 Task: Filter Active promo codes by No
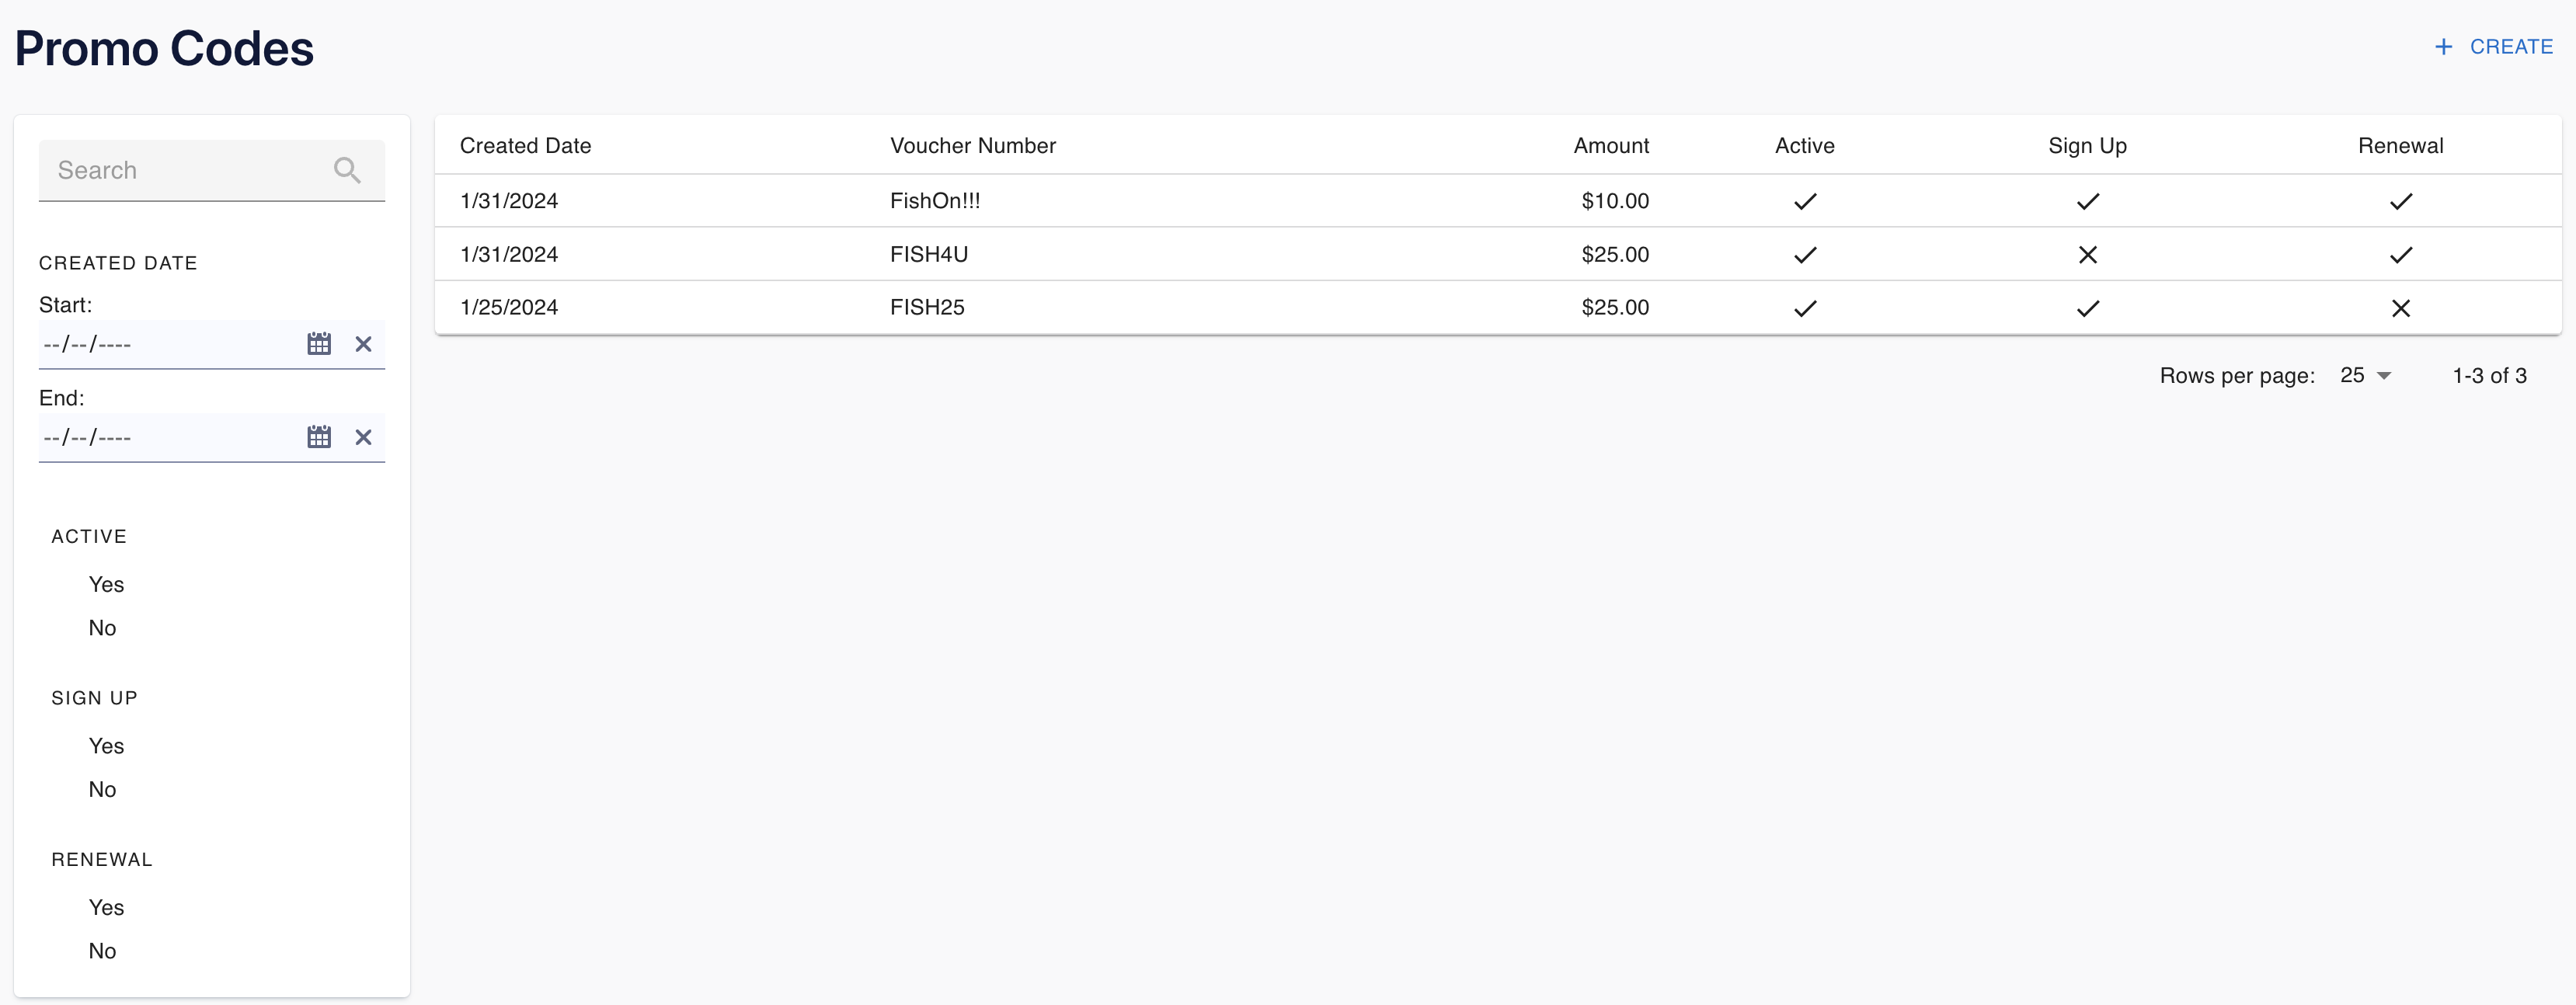(x=102, y=628)
